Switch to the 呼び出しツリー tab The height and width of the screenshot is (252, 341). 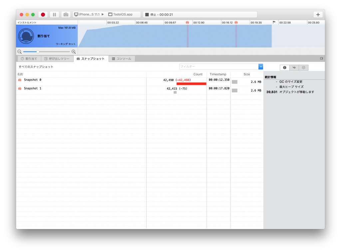coord(57,59)
